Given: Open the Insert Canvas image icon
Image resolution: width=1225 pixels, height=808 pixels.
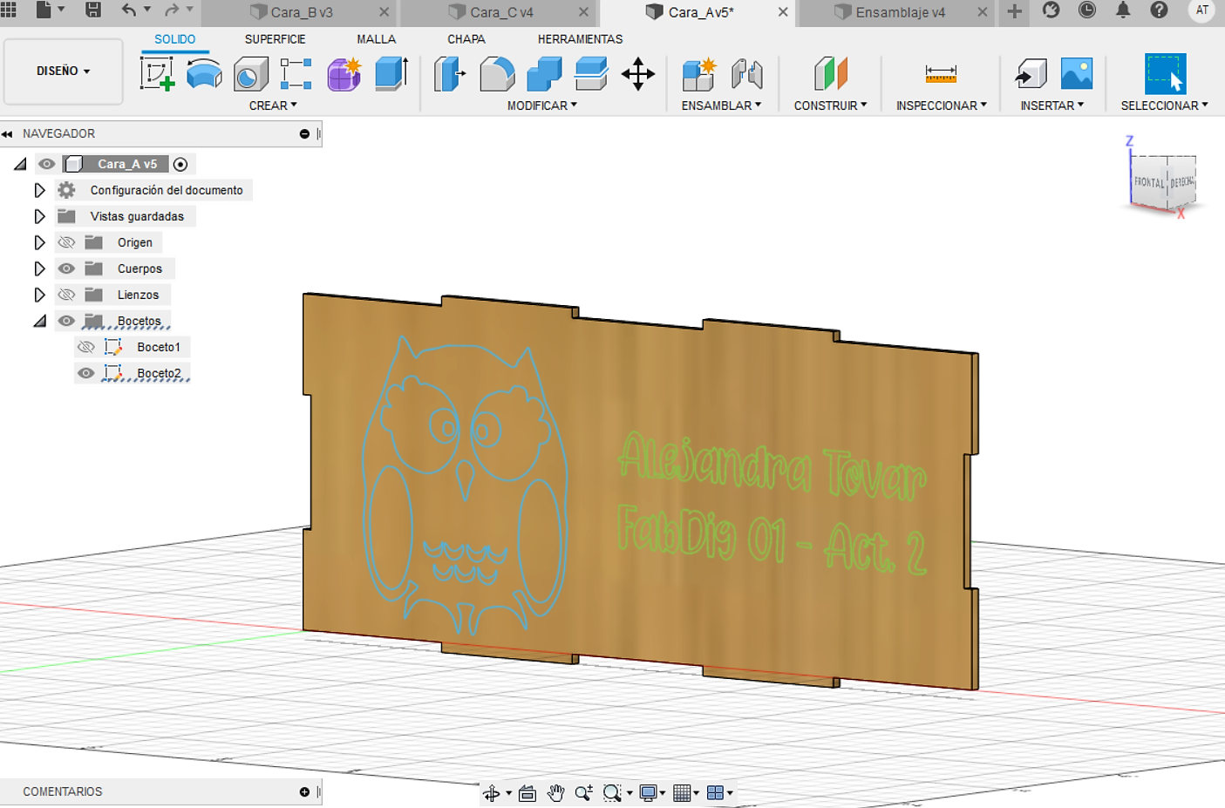Looking at the screenshot, I should [1077, 73].
